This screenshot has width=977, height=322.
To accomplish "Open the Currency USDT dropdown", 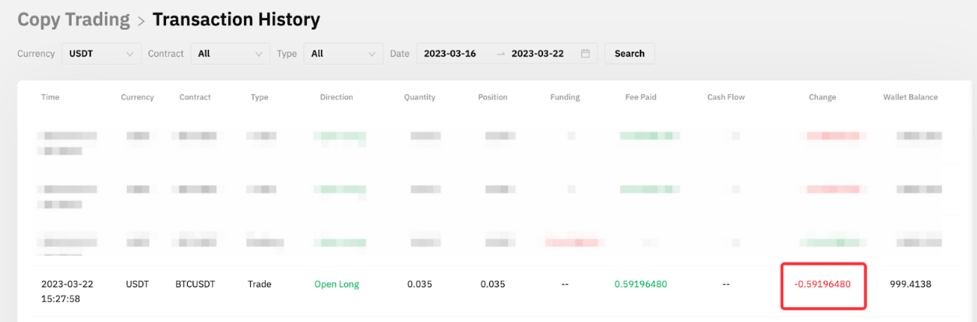I will coord(101,54).
